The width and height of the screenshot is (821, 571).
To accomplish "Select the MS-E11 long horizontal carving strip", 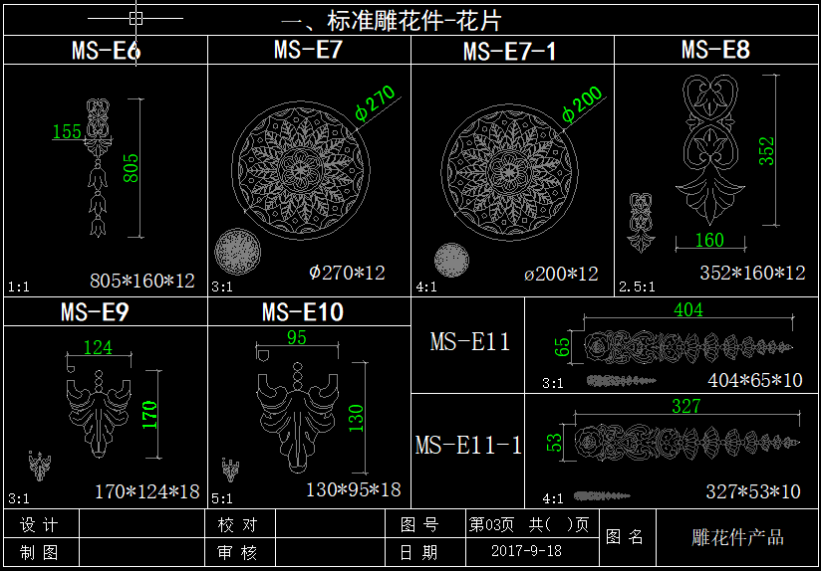I will (x=689, y=346).
